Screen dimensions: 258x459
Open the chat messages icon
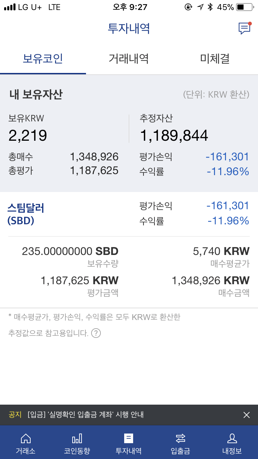pyautogui.click(x=244, y=28)
